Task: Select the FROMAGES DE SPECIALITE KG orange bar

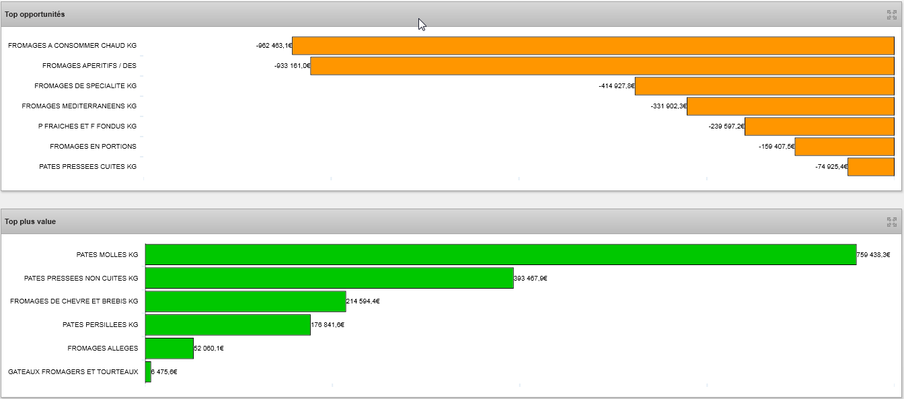Action: tap(765, 86)
